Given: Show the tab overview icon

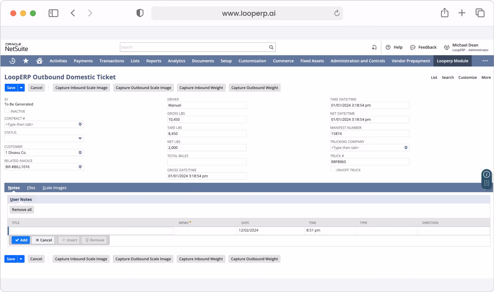Looking at the screenshot, I should coord(480,13).
